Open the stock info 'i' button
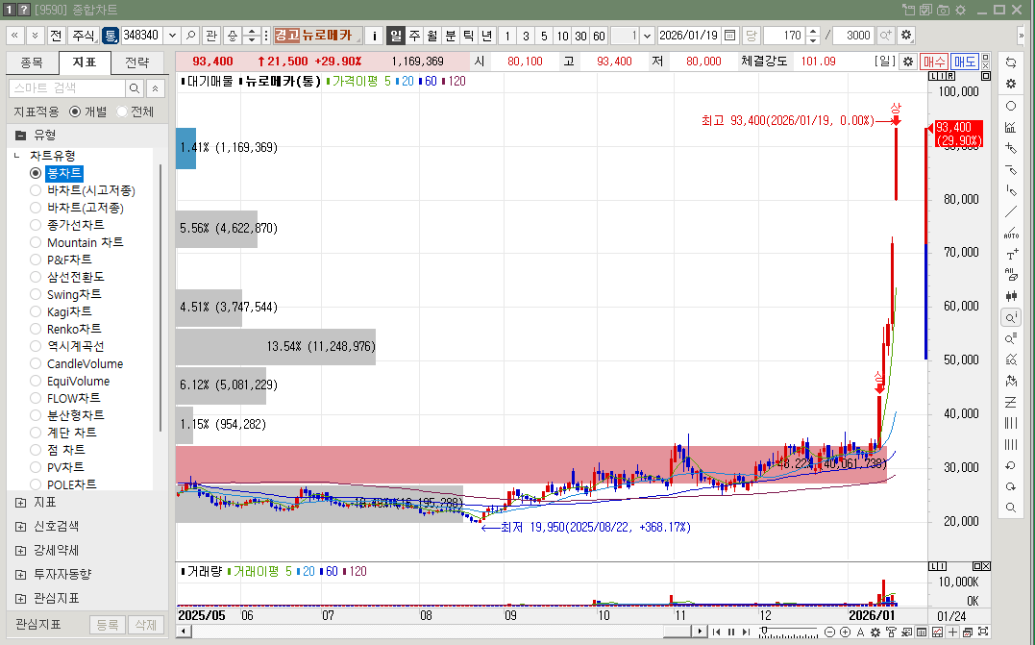This screenshot has height=645, width=1035. pyautogui.click(x=374, y=36)
